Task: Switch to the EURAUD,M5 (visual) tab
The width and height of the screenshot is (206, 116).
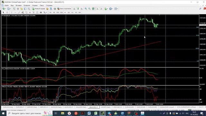Action: [167, 107]
